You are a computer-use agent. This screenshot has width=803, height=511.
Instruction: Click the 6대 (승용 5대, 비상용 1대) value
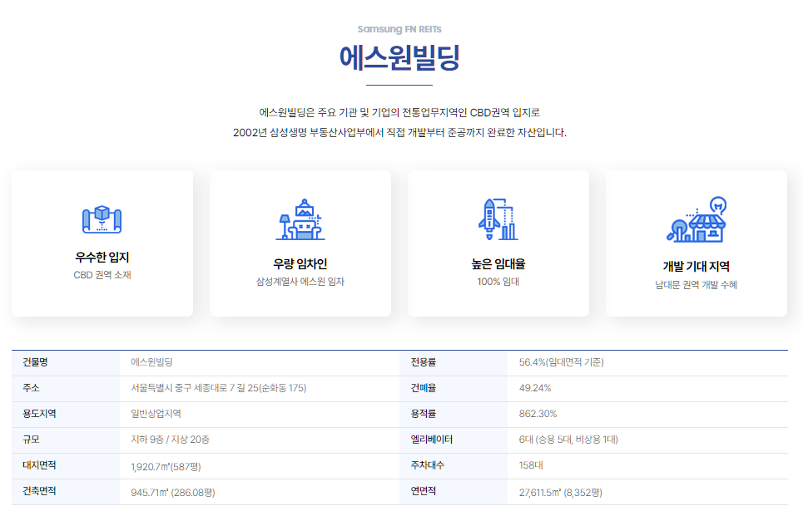568,440
